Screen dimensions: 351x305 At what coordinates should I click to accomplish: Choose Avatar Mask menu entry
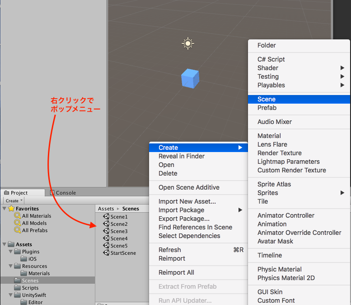tap(299, 241)
